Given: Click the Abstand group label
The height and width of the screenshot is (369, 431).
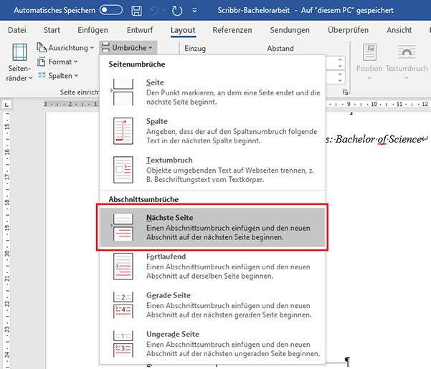Looking at the screenshot, I should coord(280,48).
